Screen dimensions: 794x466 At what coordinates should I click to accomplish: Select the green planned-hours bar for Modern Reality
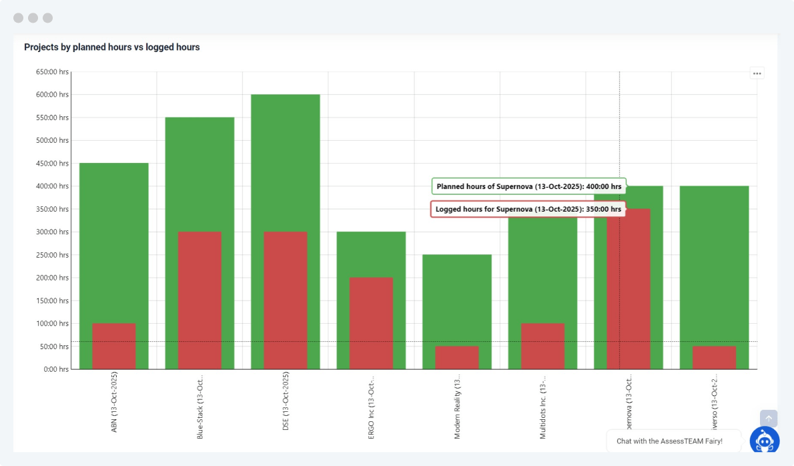(457, 300)
